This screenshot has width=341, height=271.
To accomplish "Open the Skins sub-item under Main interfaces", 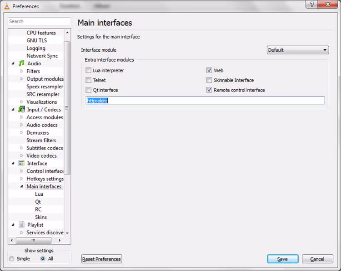I will coord(41,217).
